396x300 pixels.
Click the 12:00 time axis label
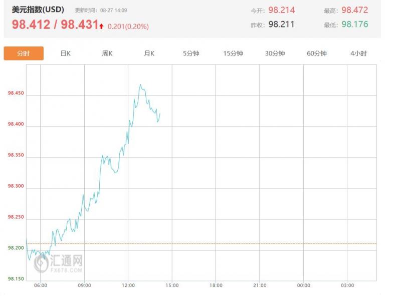[x=128, y=285]
